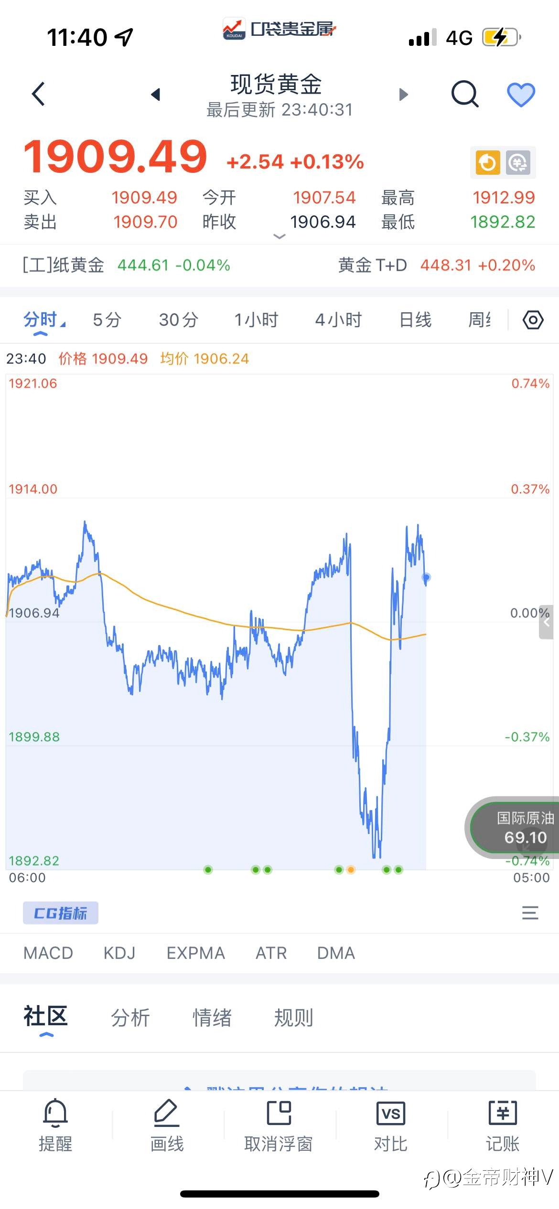Screen dimensions: 559x1209
Task: Toggle the CG指标 indicator badge
Action: tap(61, 912)
